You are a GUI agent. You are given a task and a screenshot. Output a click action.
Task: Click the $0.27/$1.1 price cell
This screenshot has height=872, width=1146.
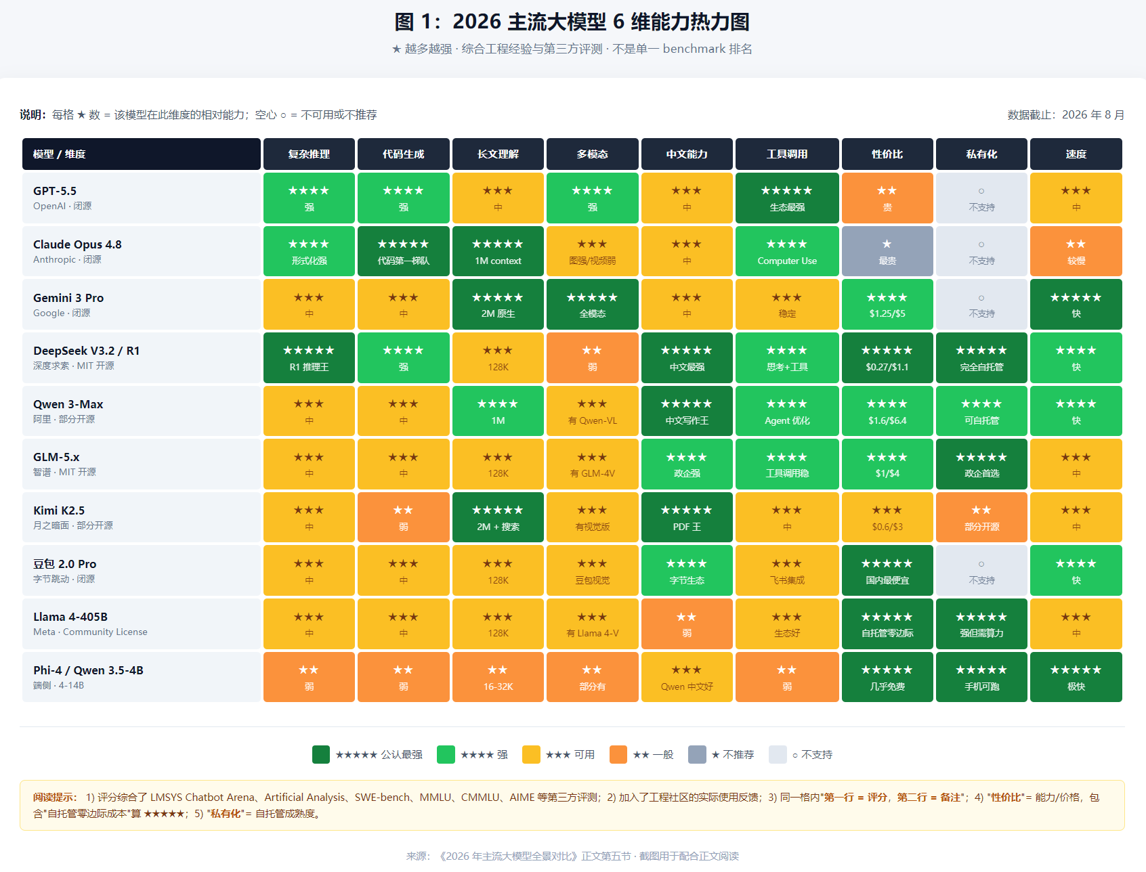point(887,357)
